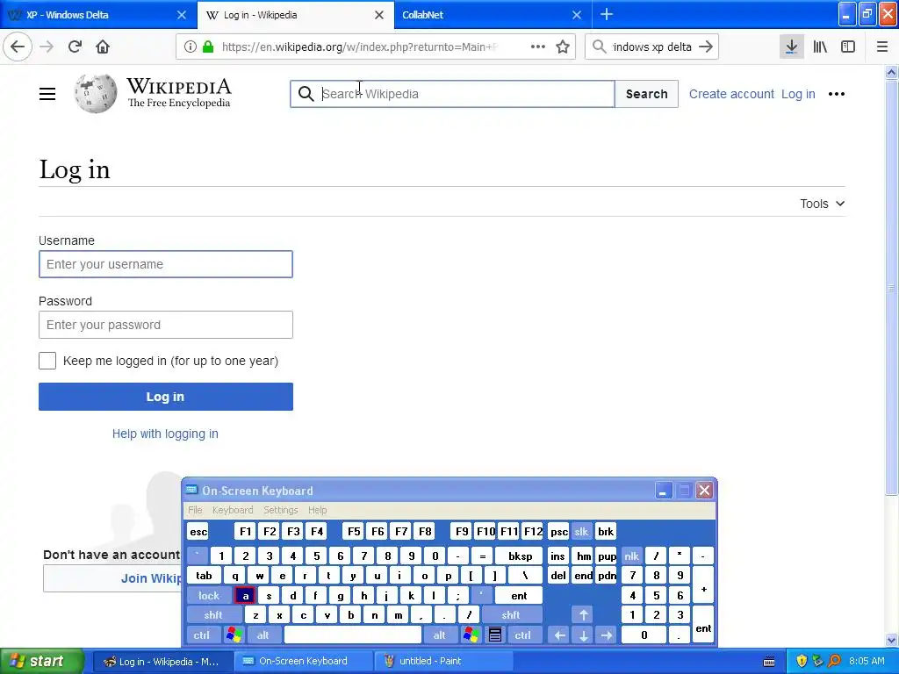899x674 pixels.
Task: Click the Search Wikipedia text box
Action: pos(452,94)
